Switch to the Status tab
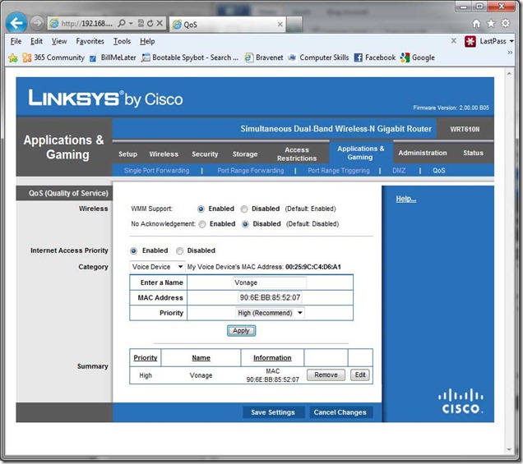 tap(473, 153)
